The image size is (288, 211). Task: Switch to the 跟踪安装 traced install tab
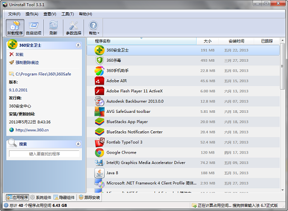click(89, 197)
